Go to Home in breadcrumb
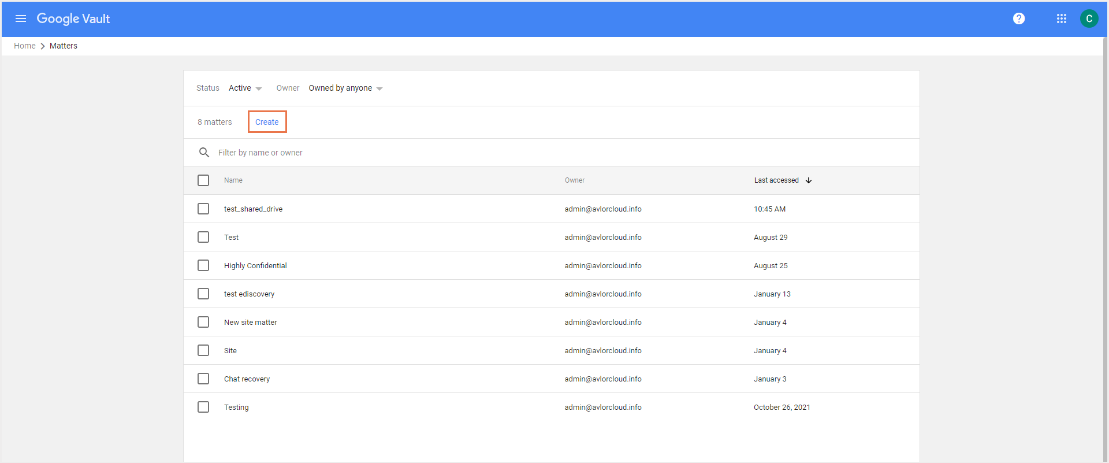The height and width of the screenshot is (463, 1109). tap(25, 46)
